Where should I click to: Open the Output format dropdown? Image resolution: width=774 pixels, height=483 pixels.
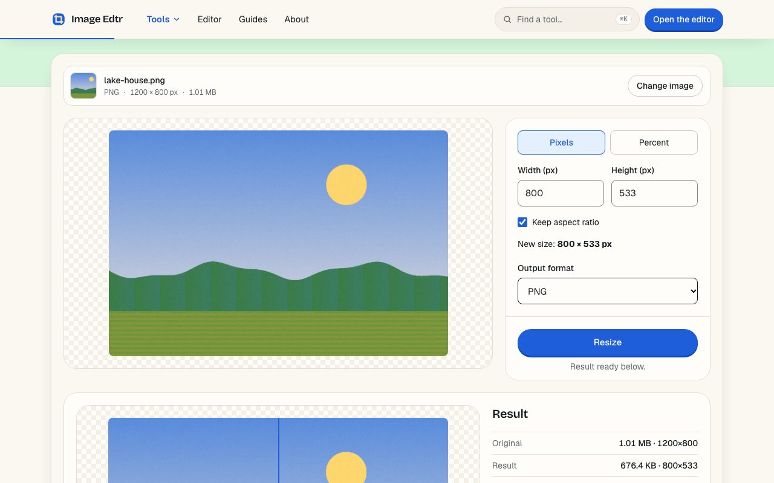pos(608,291)
